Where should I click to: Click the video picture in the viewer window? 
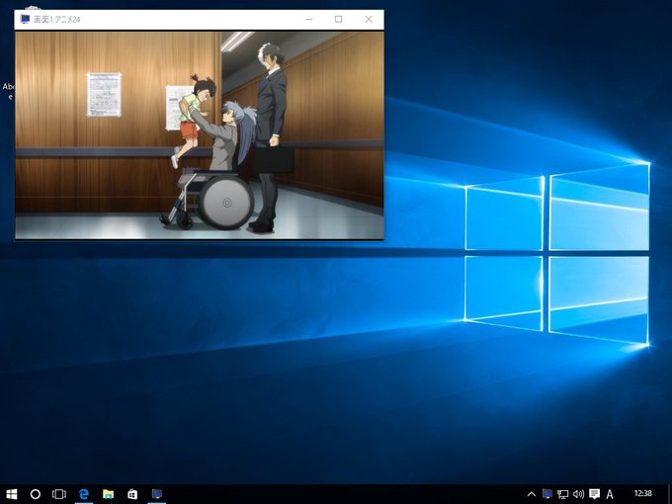200,135
